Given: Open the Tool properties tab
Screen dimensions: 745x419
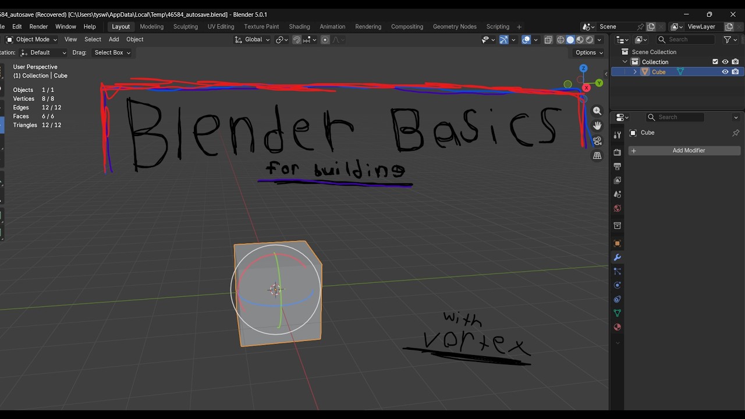Looking at the screenshot, I should [618, 135].
